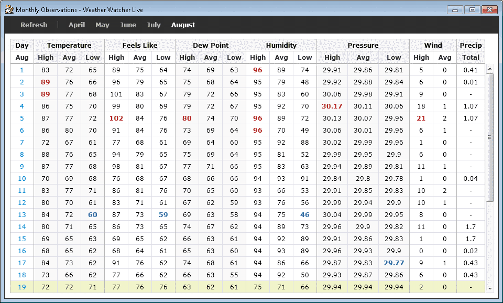Click the Refresh button

pos(34,25)
